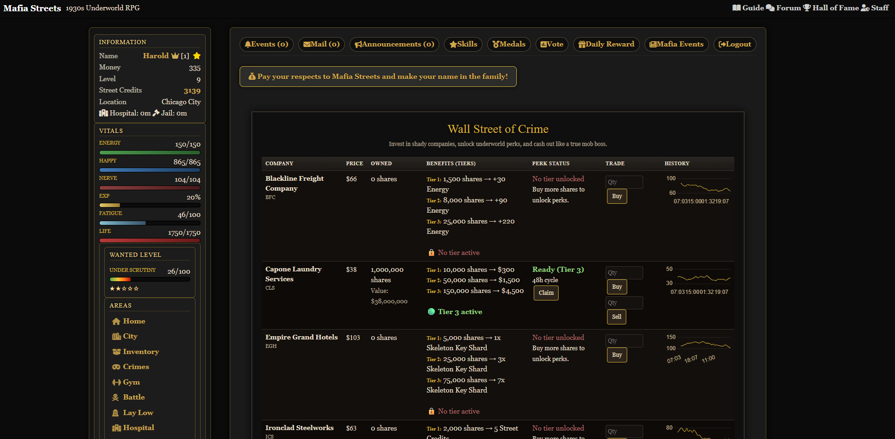
Task: Click the Gym dumbbell icon
Action: pos(116,383)
